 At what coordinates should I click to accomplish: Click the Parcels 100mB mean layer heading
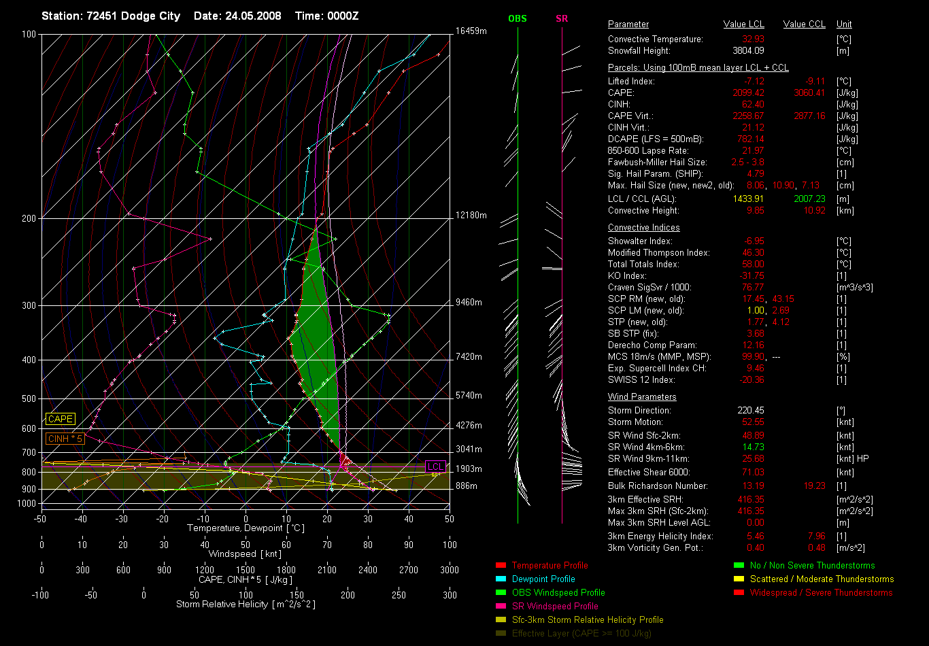click(698, 68)
